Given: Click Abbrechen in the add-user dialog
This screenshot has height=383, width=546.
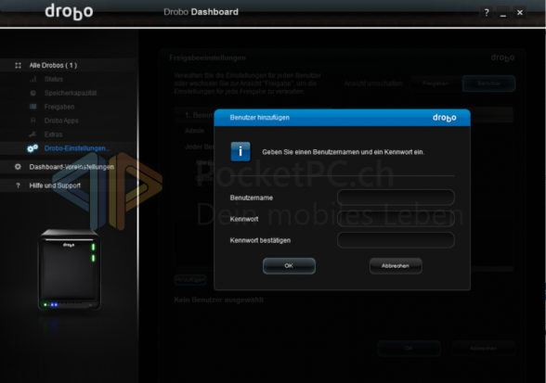Looking at the screenshot, I should (x=396, y=266).
